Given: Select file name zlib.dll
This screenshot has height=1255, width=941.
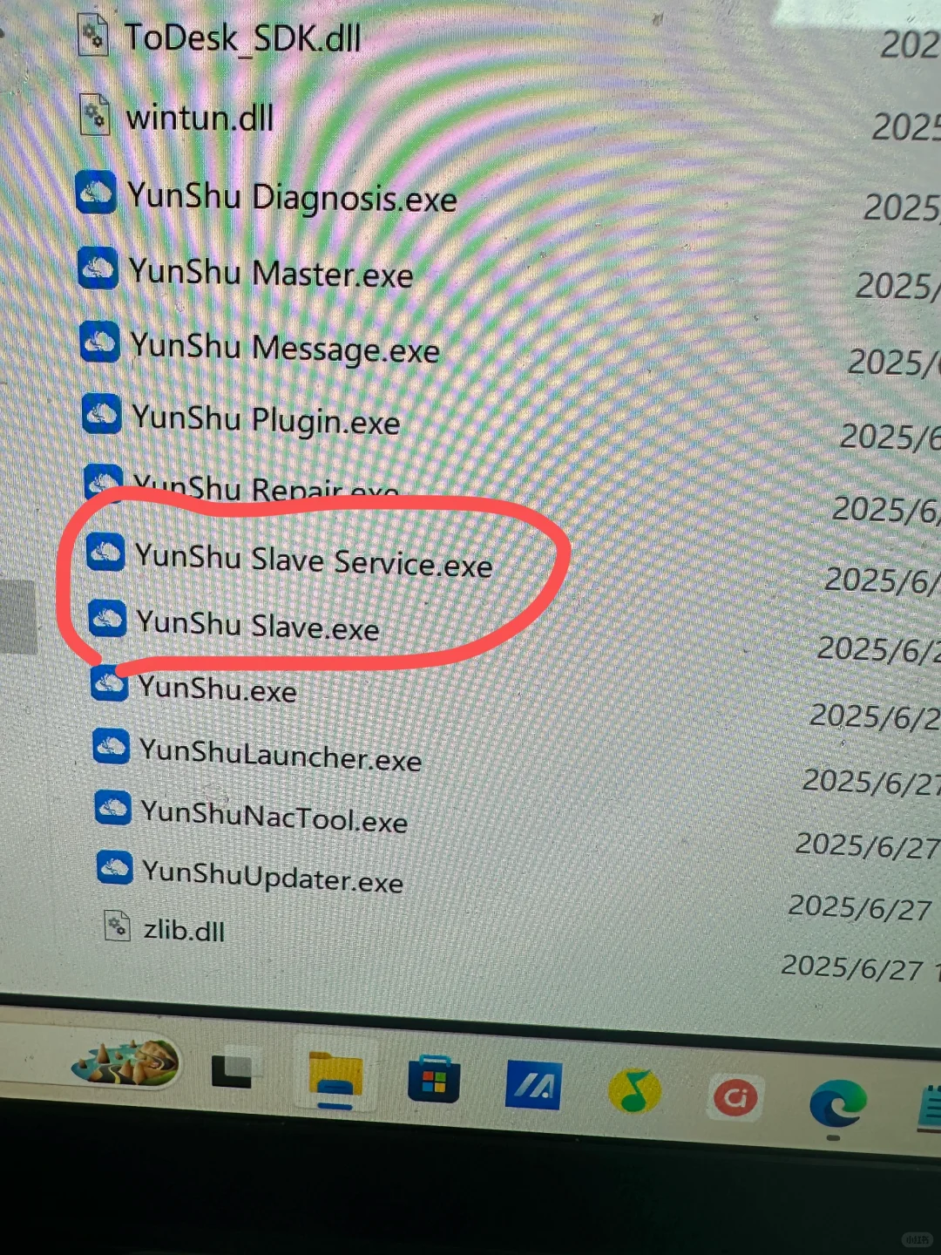Looking at the screenshot, I should point(184,930).
